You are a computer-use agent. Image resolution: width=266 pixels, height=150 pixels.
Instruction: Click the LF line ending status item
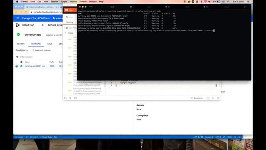click(224, 137)
